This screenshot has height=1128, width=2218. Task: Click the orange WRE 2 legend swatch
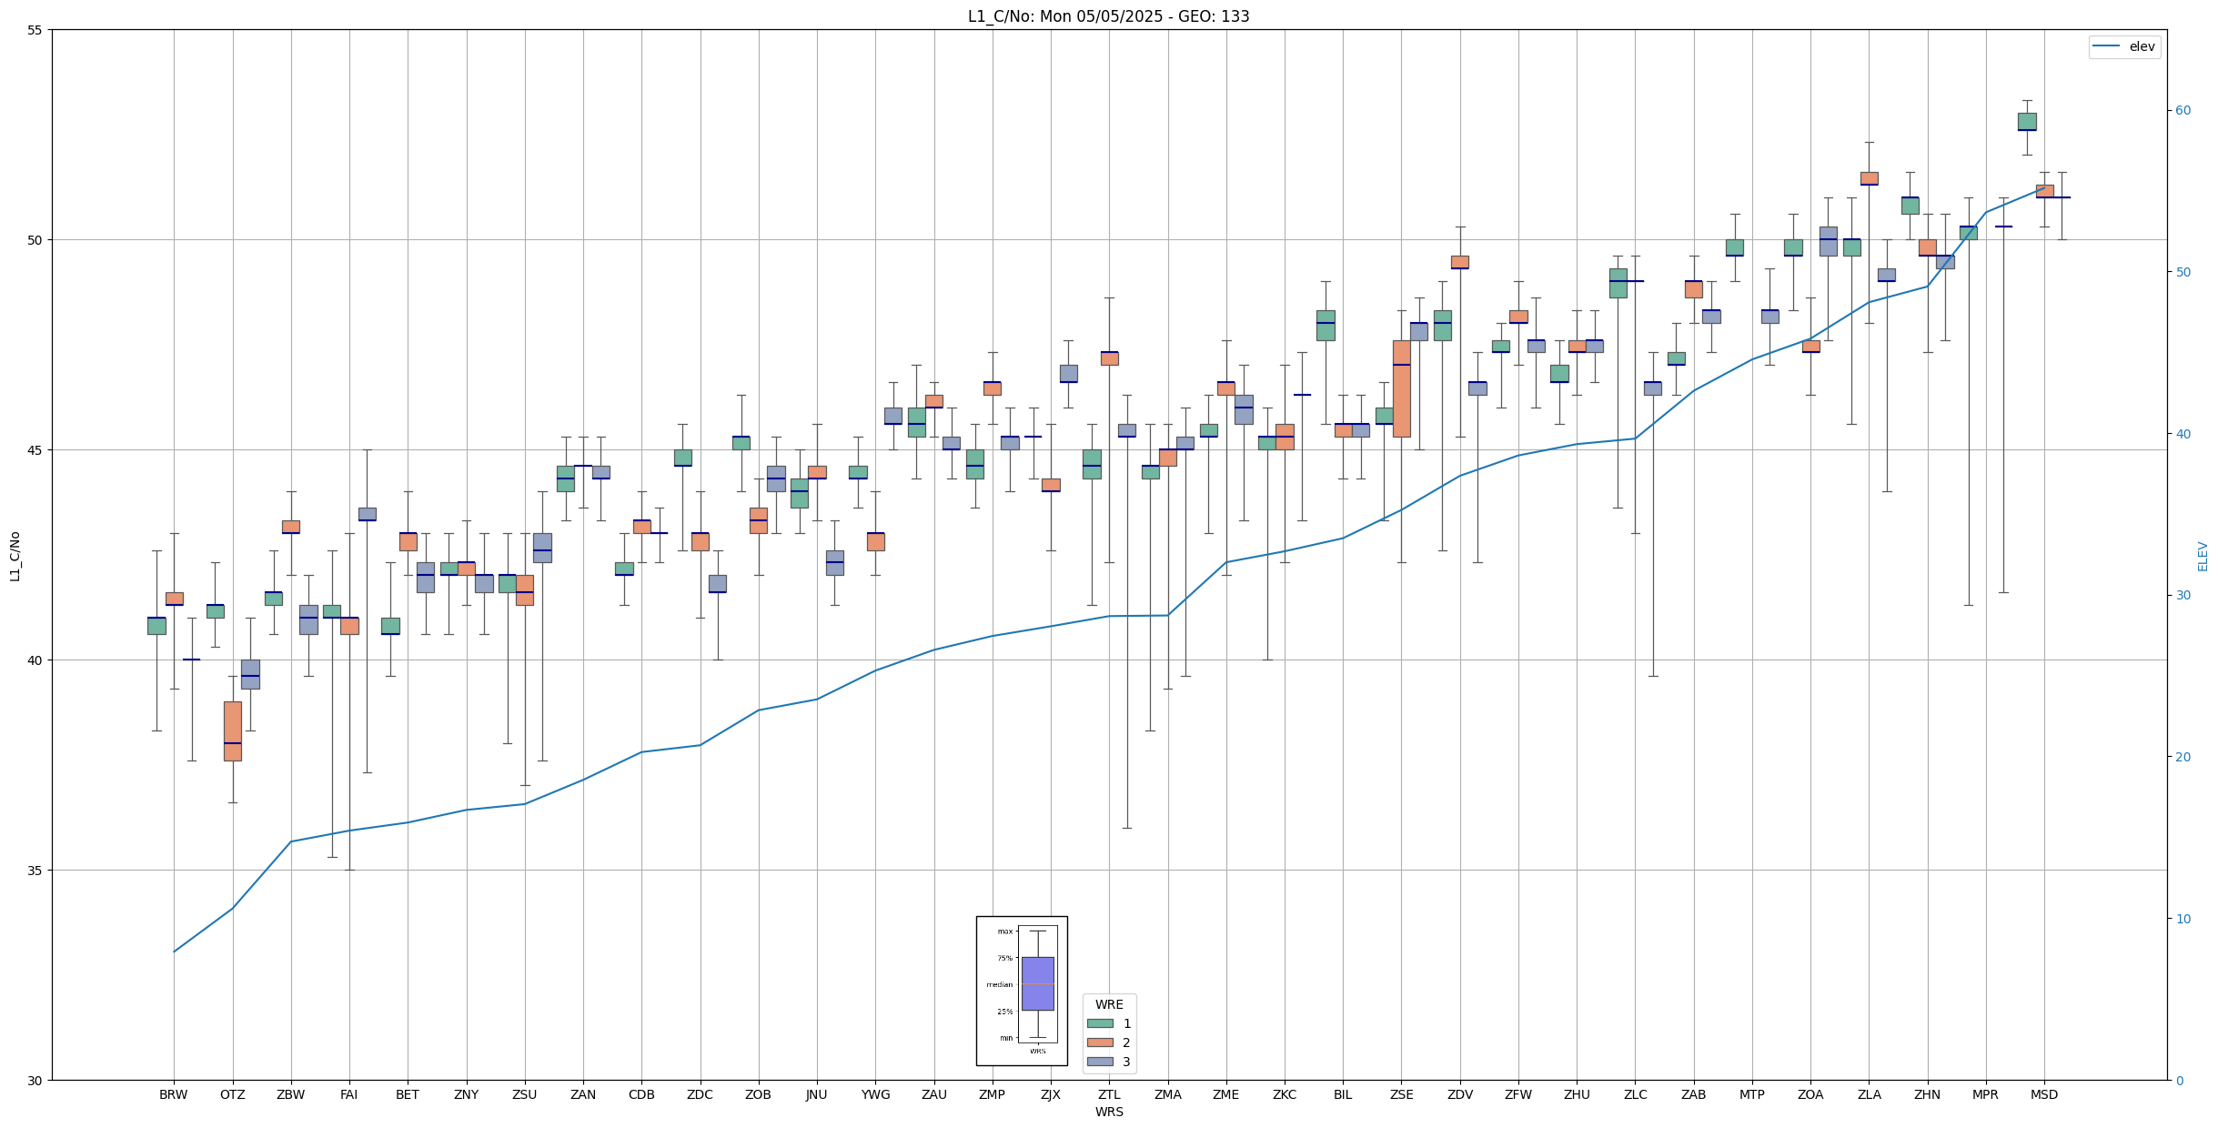pos(1100,1042)
